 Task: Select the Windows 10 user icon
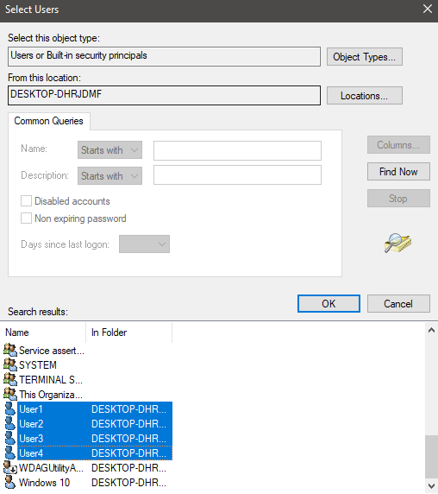tap(10, 483)
